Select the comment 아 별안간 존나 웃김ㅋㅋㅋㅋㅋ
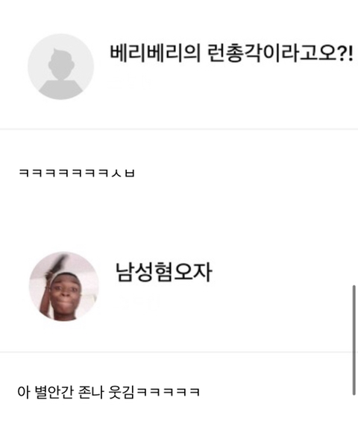358x447 pixels. click(x=108, y=393)
